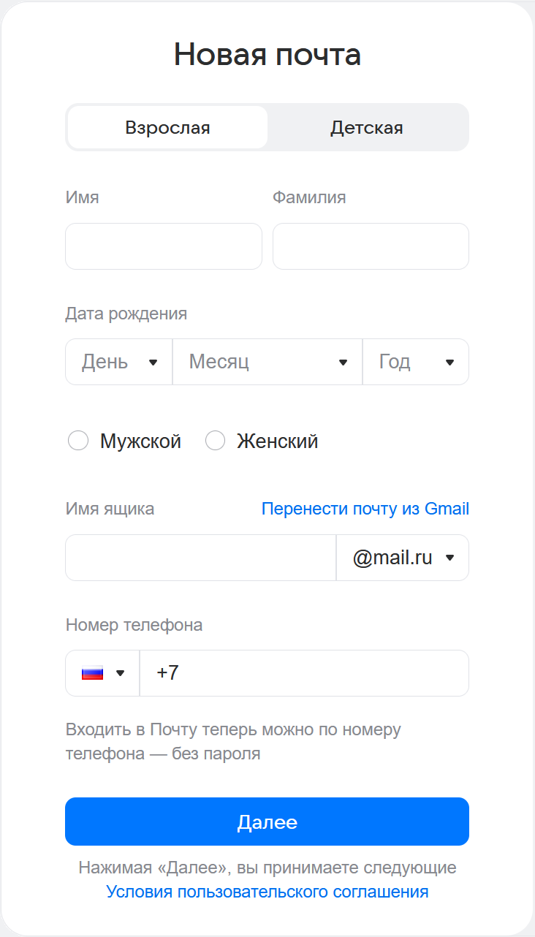Screen dimensions: 535x937
Task: Open the @mail.ru domain dropdown
Action: (403, 558)
